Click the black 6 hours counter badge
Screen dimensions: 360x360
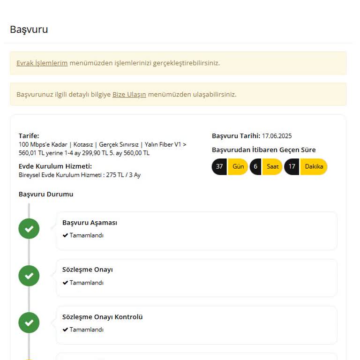click(x=255, y=166)
